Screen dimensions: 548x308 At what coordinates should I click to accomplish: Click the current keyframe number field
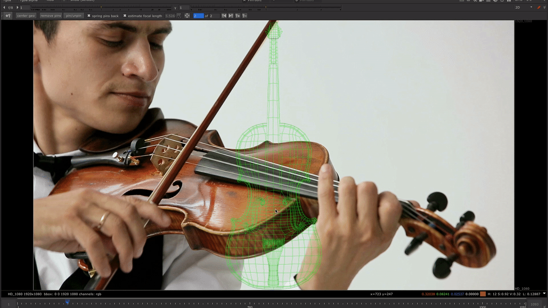(x=198, y=16)
